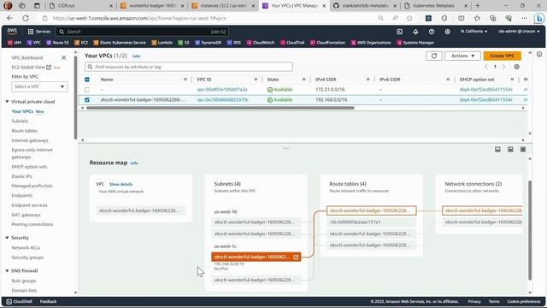
Task: Open the CloudFormation bookmark shortcut
Action: pos(327,43)
